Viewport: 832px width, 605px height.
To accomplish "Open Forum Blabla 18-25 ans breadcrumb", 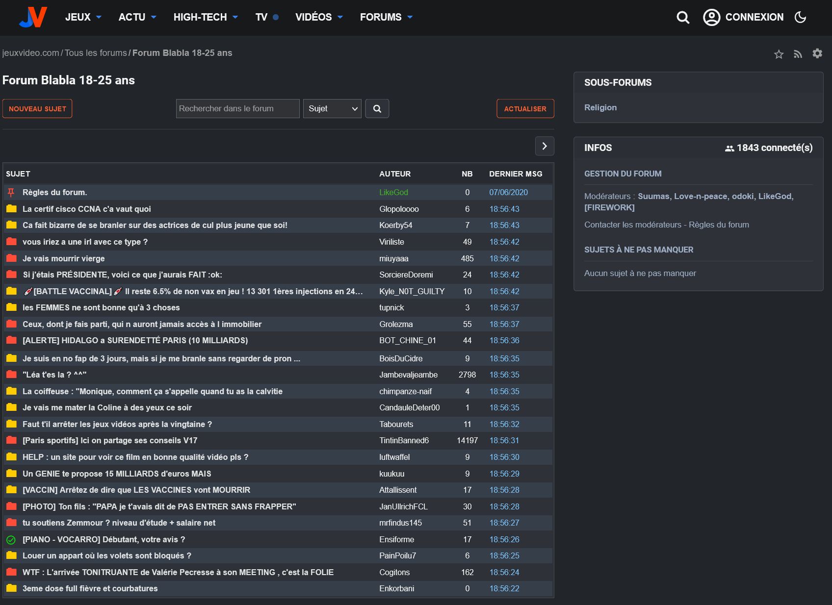I will pos(182,53).
